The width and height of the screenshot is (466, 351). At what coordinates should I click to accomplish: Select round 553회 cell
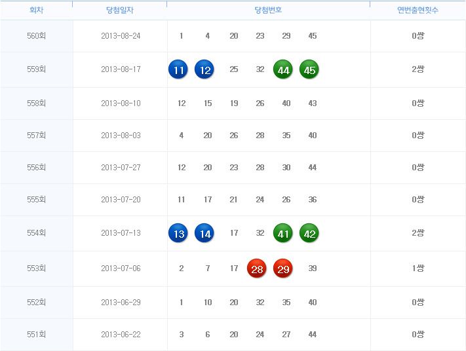tap(36, 268)
